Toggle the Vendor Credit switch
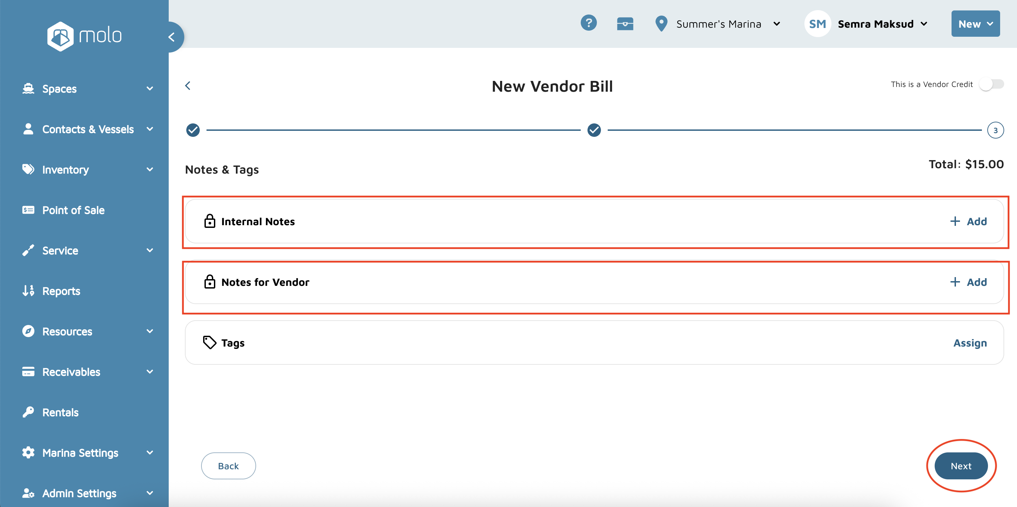This screenshot has height=507, width=1017. tap(991, 84)
